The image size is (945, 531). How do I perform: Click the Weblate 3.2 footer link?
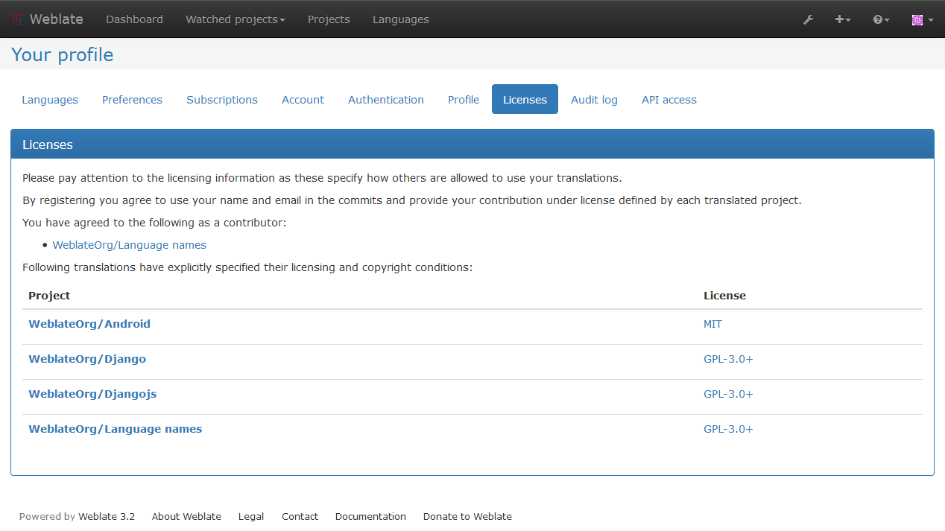[x=107, y=517]
